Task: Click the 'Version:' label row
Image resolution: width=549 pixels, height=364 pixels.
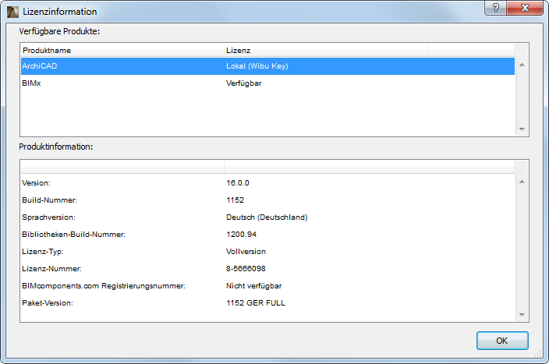Action: [267, 183]
